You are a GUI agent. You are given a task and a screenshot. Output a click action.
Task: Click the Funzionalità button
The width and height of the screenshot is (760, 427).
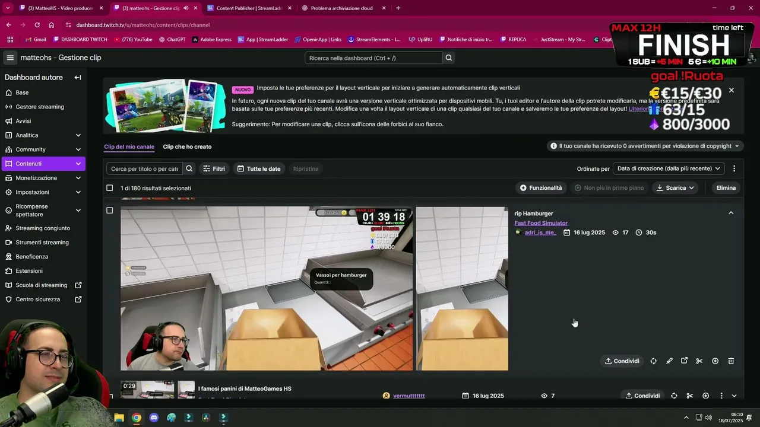(x=541, y=188)
